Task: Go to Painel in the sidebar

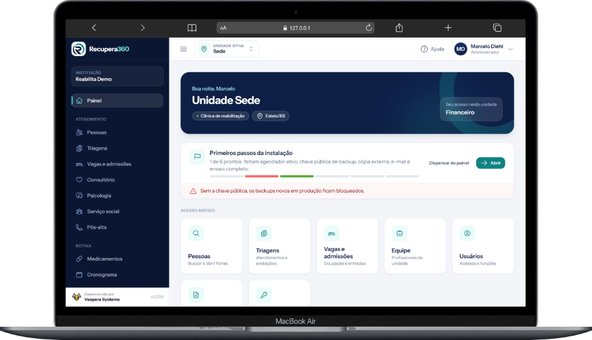Action: tap(117, 101)
